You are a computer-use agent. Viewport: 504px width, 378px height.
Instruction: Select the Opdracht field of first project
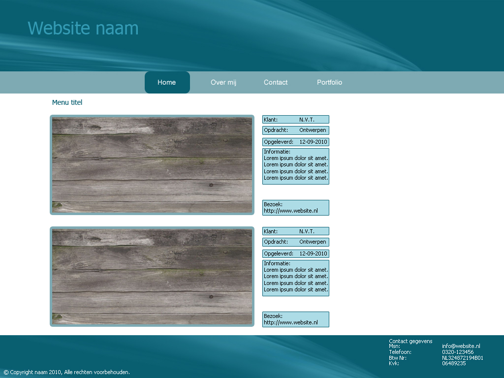[x=295, y=130]
